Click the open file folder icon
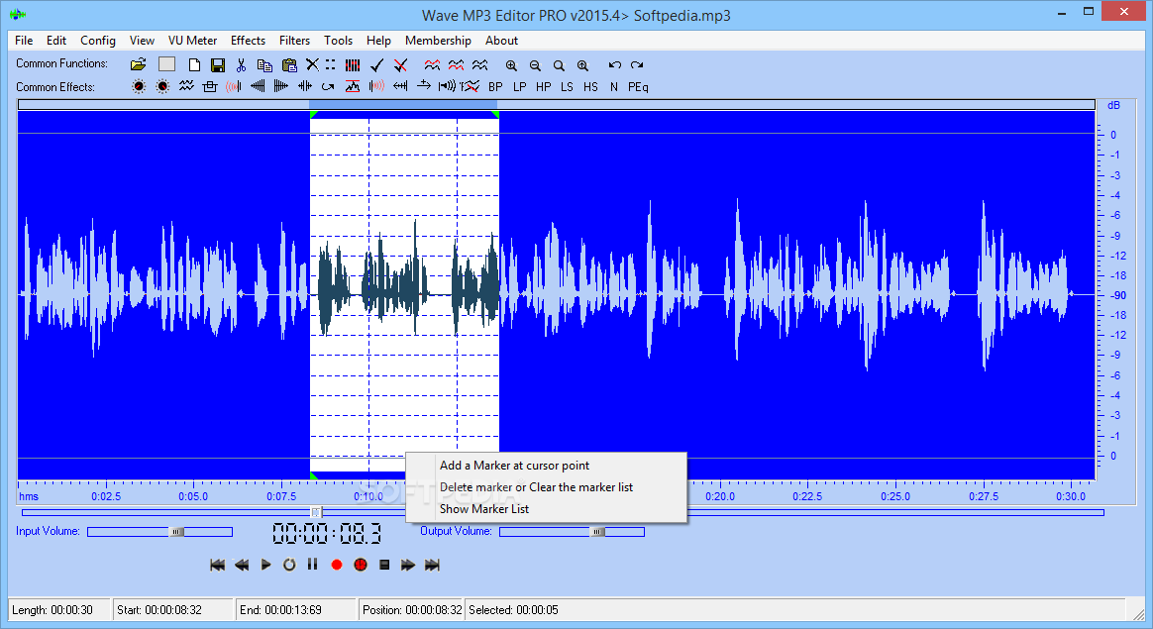 pos(139,64)
